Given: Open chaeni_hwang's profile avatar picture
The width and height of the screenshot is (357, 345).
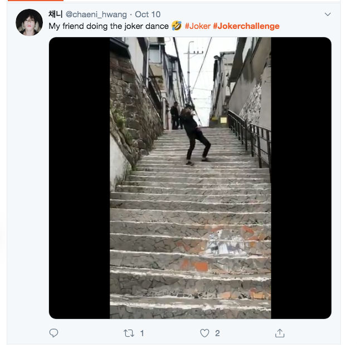Looking at the screenshot, I should coord(29,22).
